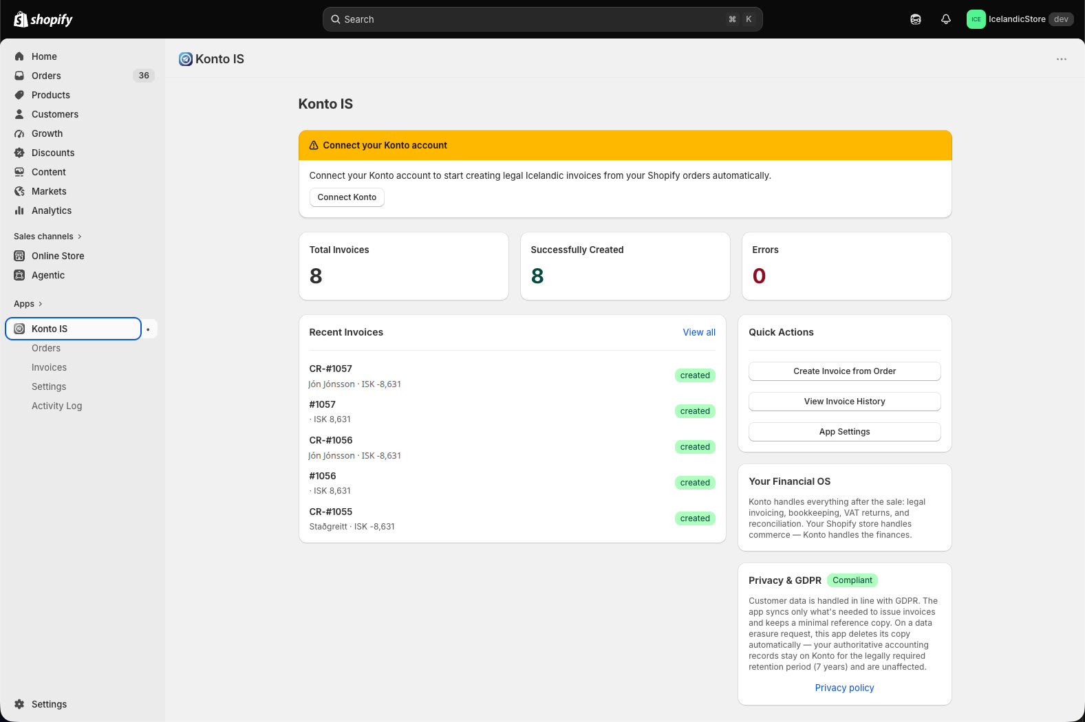Click the Total Invoices card
This screenshot has height=722, width=1085.
[404, 266]
